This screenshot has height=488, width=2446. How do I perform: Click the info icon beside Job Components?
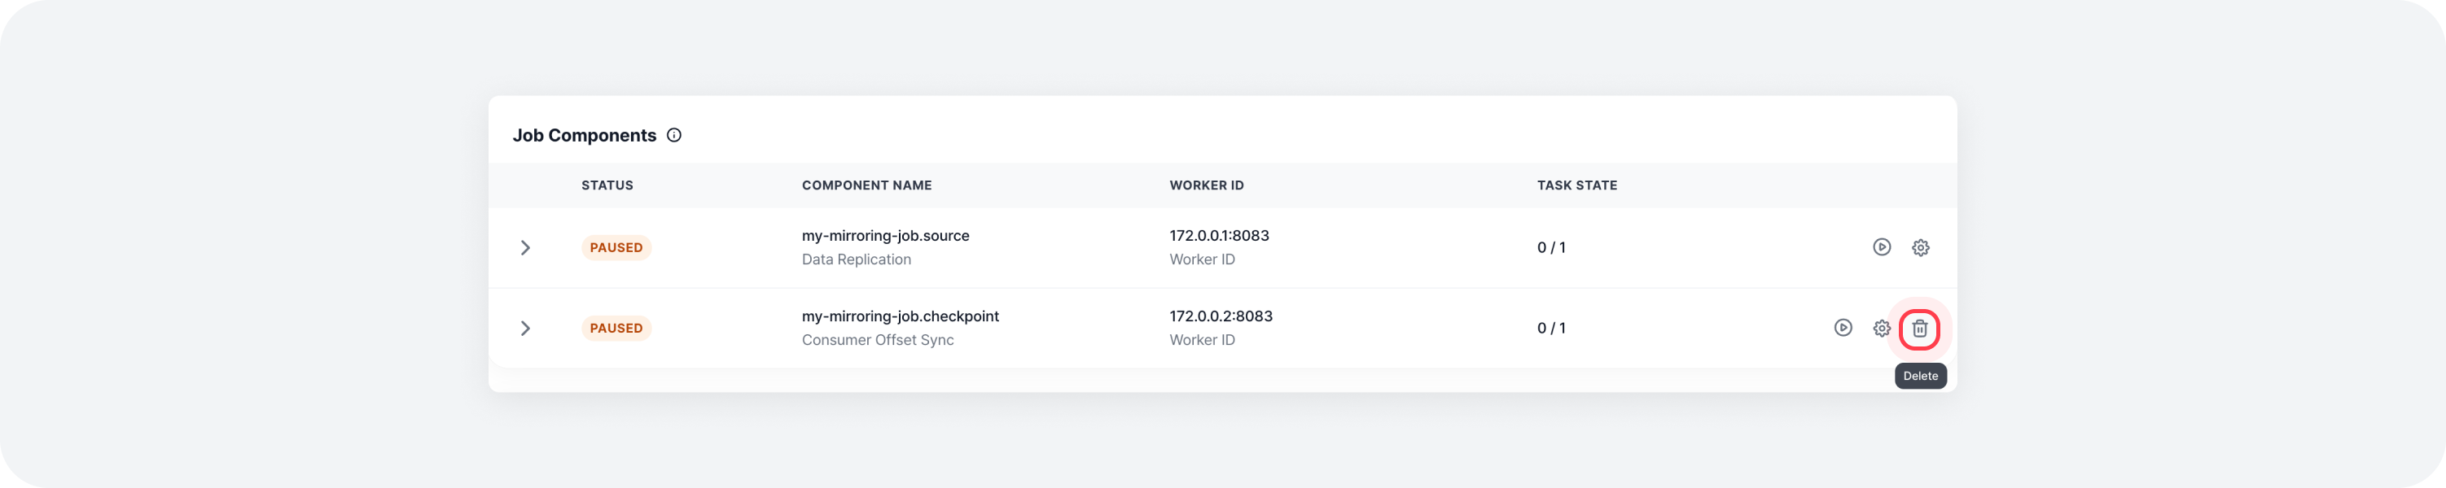tap(674, 136)
